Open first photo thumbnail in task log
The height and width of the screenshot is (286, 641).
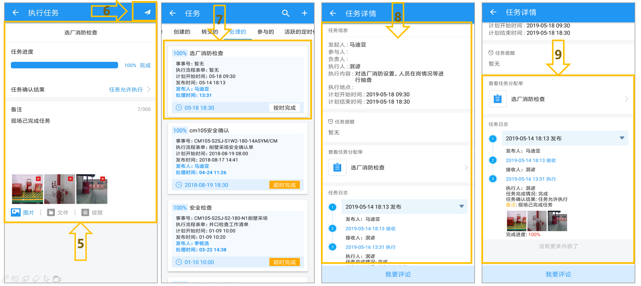516,221
